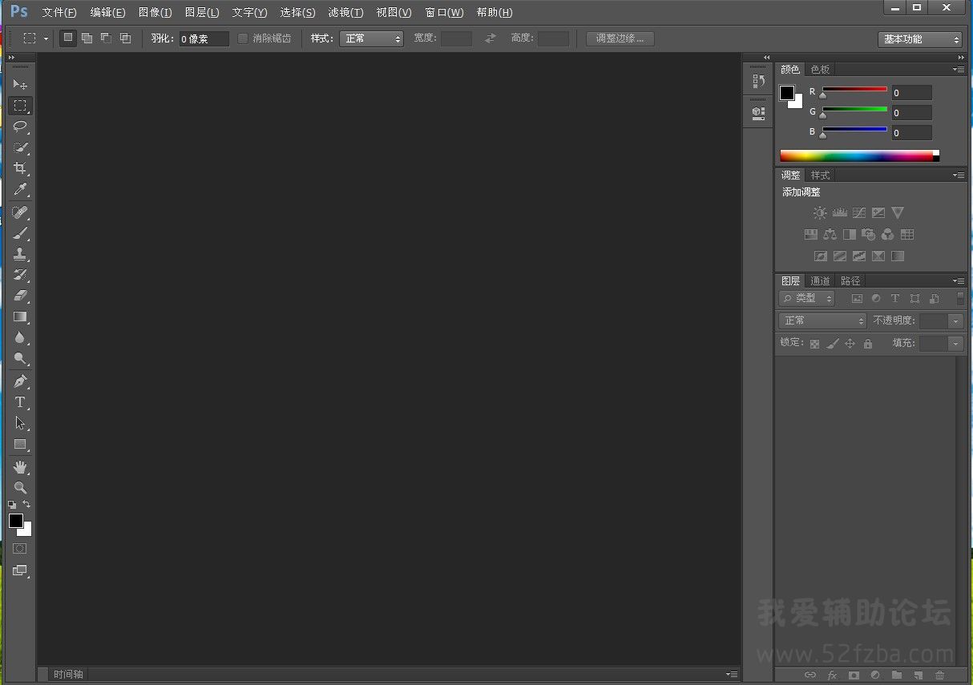Open the 类型 layer filter dropdown
The width and height of the screenshot is (973, 685).
806,298
